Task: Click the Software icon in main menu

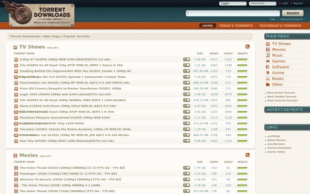Action: pos(268,67)
